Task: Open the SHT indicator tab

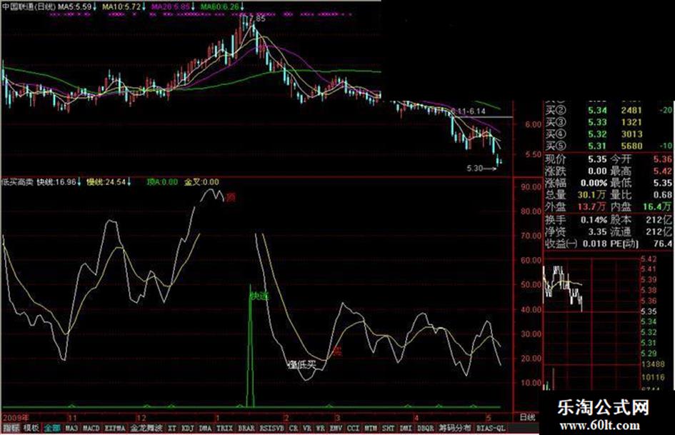Action: coord(388,429)
